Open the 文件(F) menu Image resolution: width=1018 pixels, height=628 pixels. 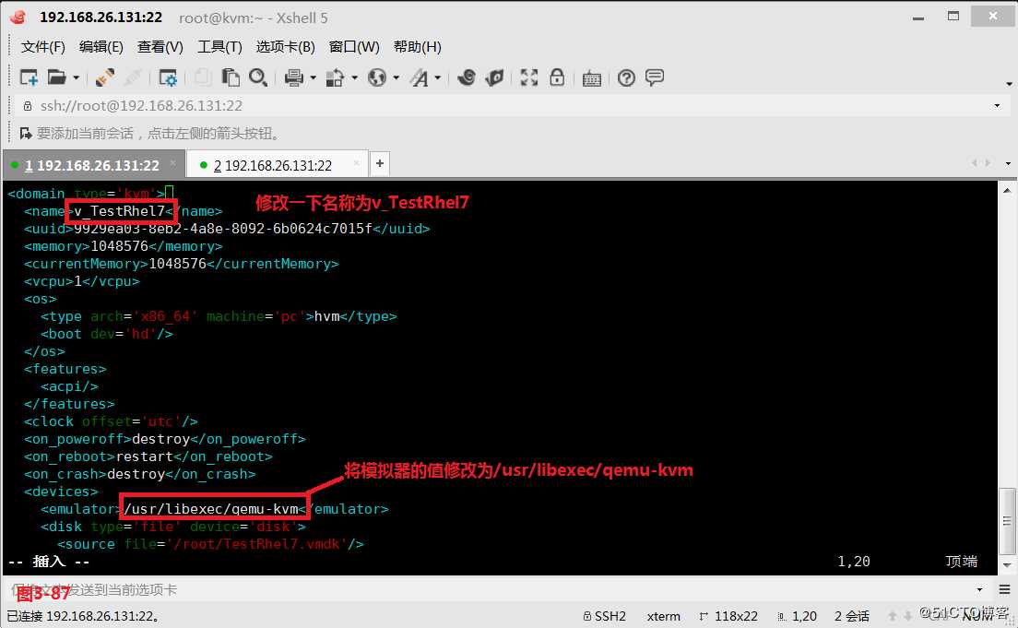[x=42, y=47]
